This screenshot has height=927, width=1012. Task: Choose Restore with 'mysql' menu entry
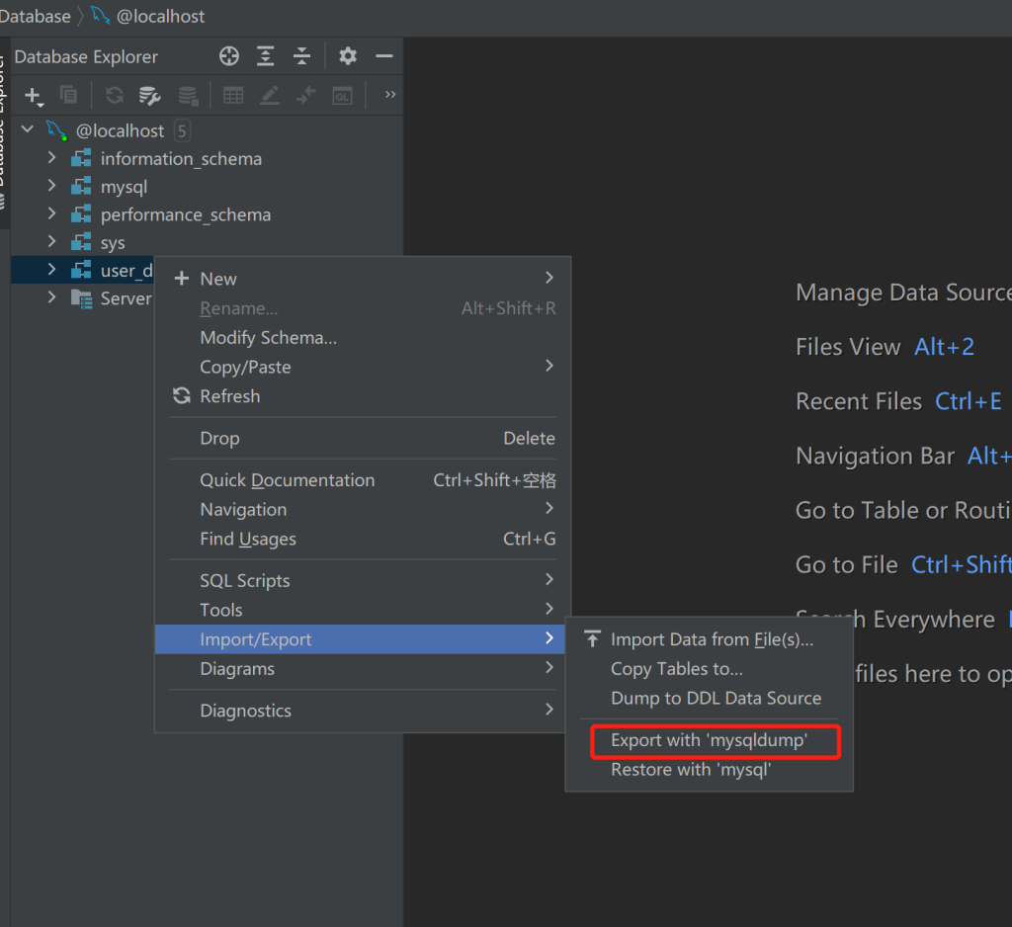(x=690, y=770)
